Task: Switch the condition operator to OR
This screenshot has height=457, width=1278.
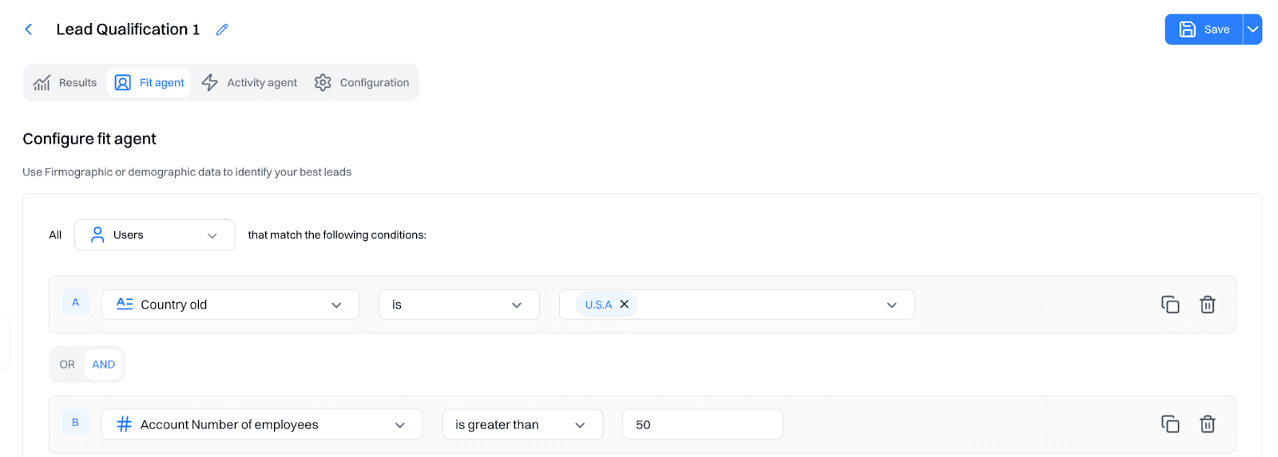Action: pos(67,364)
